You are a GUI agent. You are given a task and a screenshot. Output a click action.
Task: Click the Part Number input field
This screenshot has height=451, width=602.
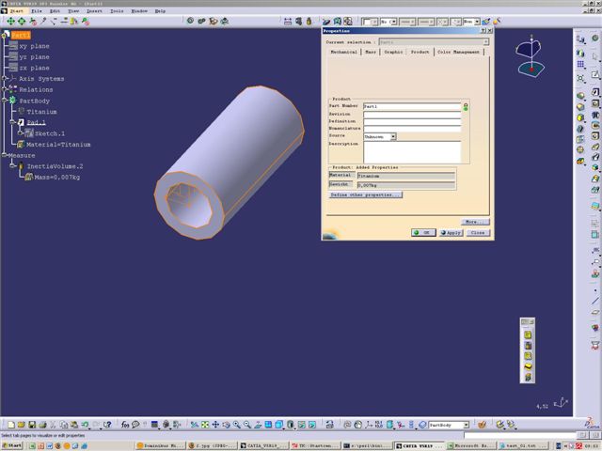[412, 106]
